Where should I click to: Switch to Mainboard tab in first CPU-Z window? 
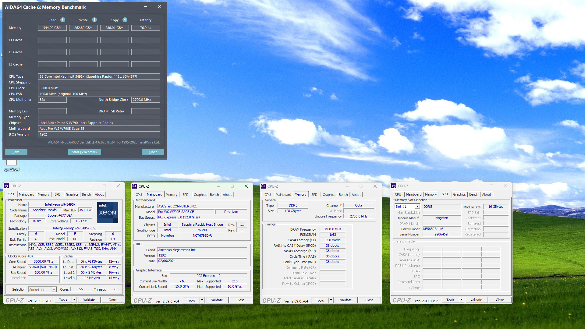point(27,194)
